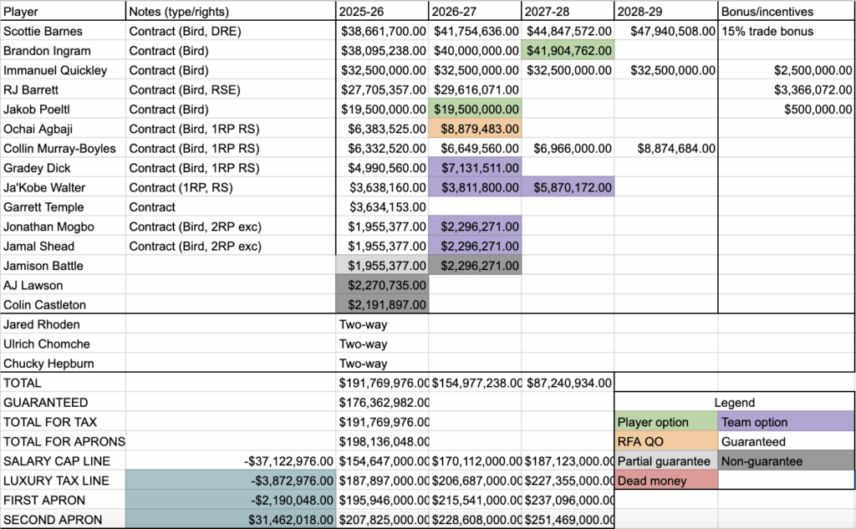Click the FIRST APRON -$2,190,048.00 cell
Image resolution: width=856 pixels, height=529 pixels.
[x=231, y=501]
